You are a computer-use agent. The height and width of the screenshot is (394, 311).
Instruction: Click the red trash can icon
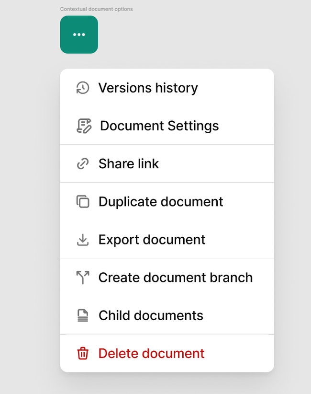point(83,354)
